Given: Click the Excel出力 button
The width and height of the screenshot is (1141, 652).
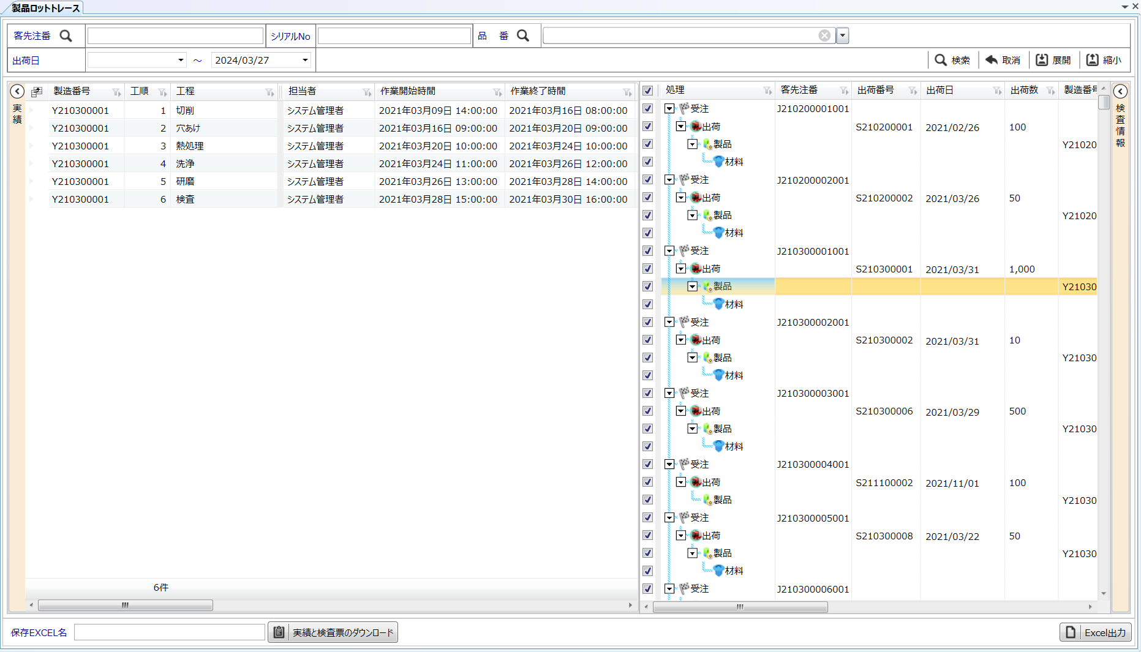Looking at the screenshot, I should 1096,632.
